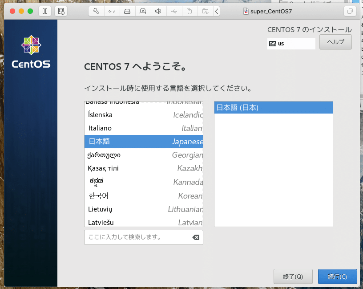
Task: Open the snapshot manager icon
Action: (x=61, y=11)
